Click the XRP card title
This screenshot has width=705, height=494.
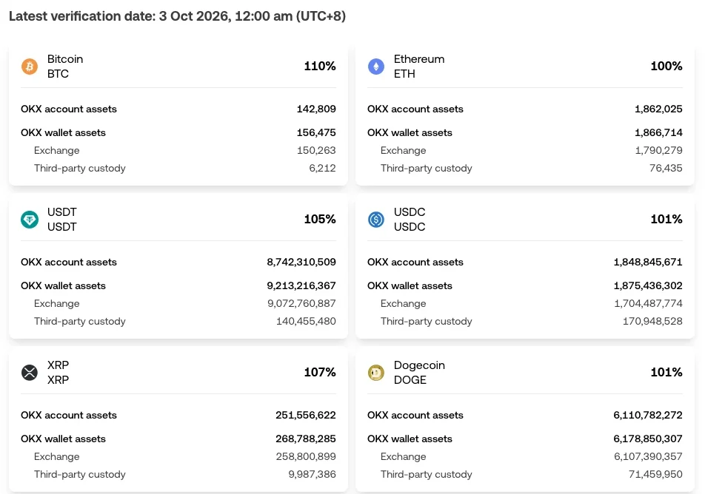(58, 372)
